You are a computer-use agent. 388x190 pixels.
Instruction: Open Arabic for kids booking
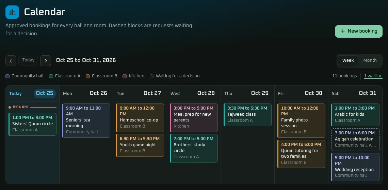(x=355, y=115)
